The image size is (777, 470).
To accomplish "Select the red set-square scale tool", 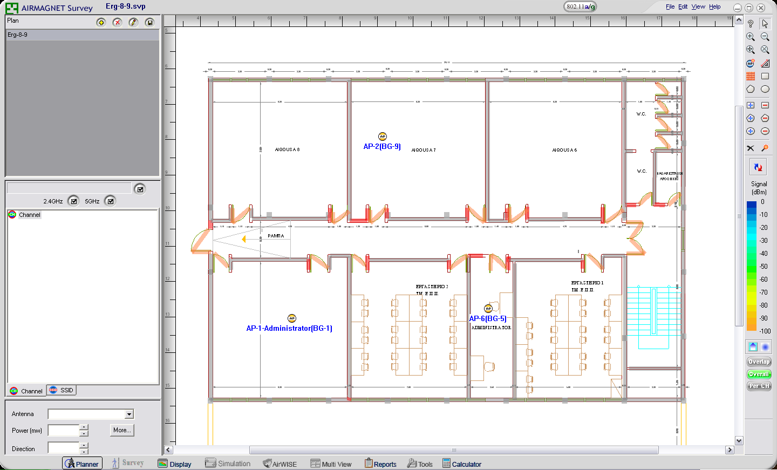I will [x=765, y=63].
